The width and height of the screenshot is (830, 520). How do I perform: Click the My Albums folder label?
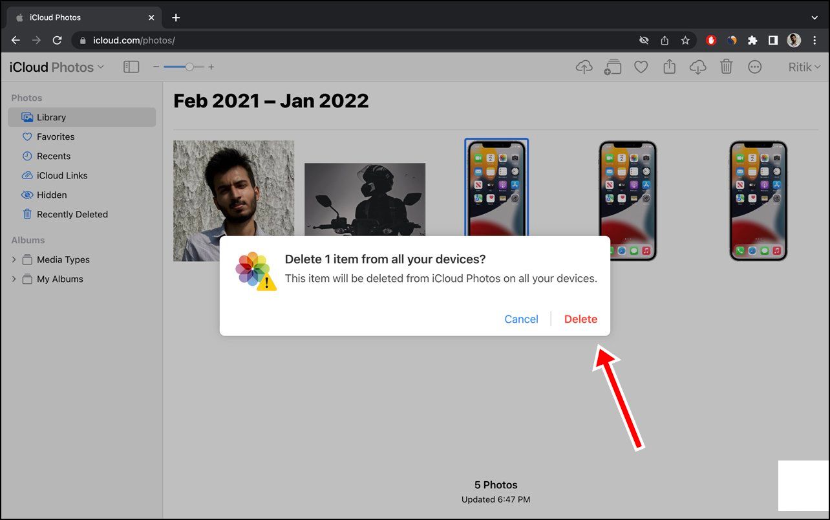60,279
